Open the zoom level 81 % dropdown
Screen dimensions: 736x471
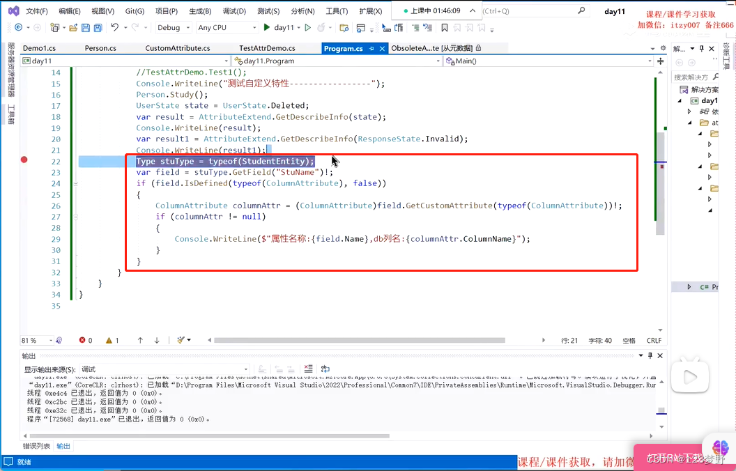(x=37, y=340)
